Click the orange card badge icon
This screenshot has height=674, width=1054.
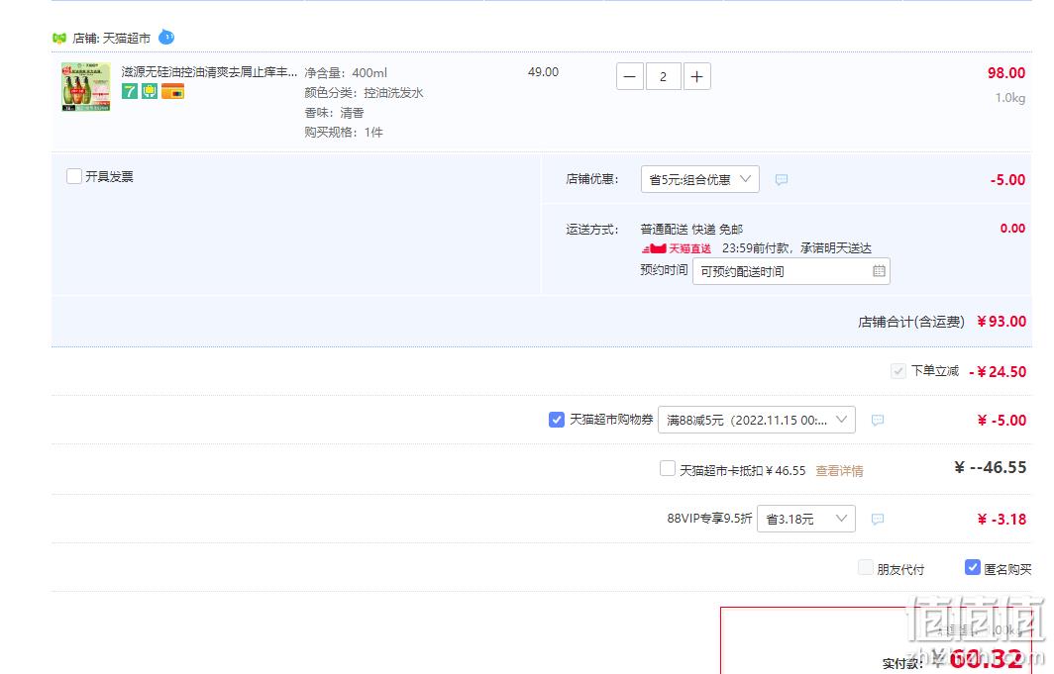pyautogui.click(x=172, y=91)
